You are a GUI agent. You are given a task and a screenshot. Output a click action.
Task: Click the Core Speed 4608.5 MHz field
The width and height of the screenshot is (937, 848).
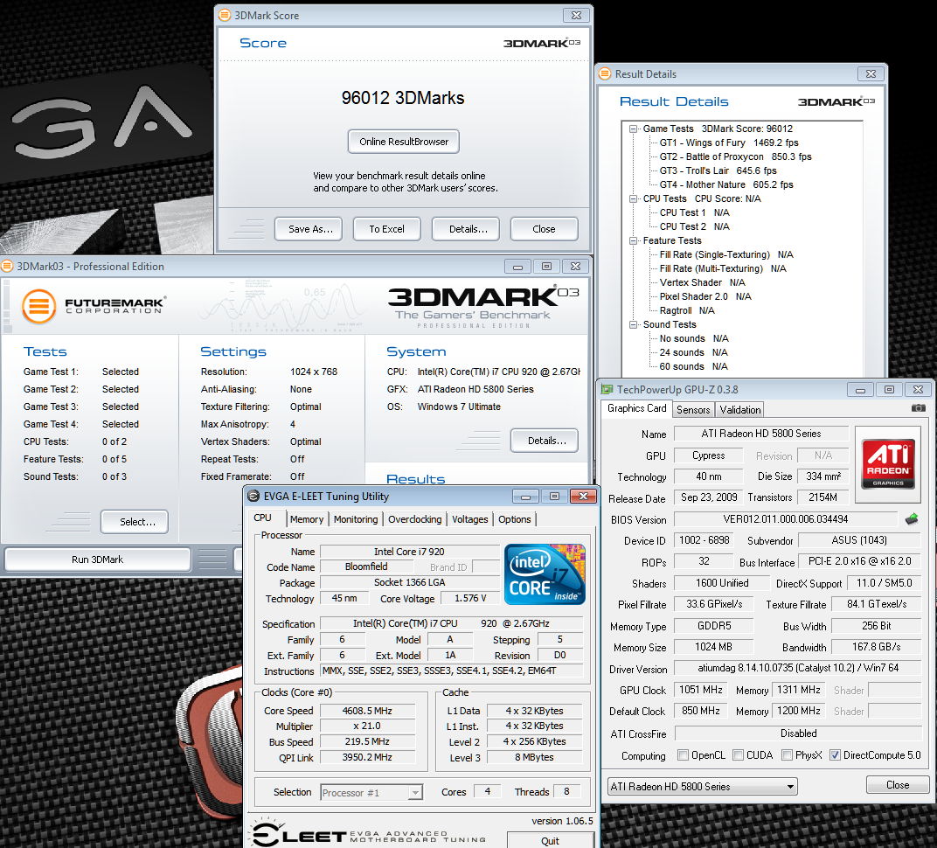coord(367,711)
